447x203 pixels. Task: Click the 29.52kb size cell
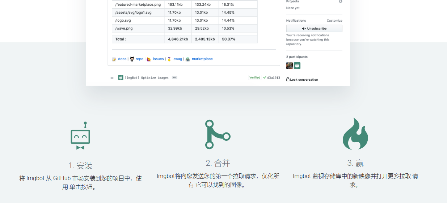[x=205, y=29]
